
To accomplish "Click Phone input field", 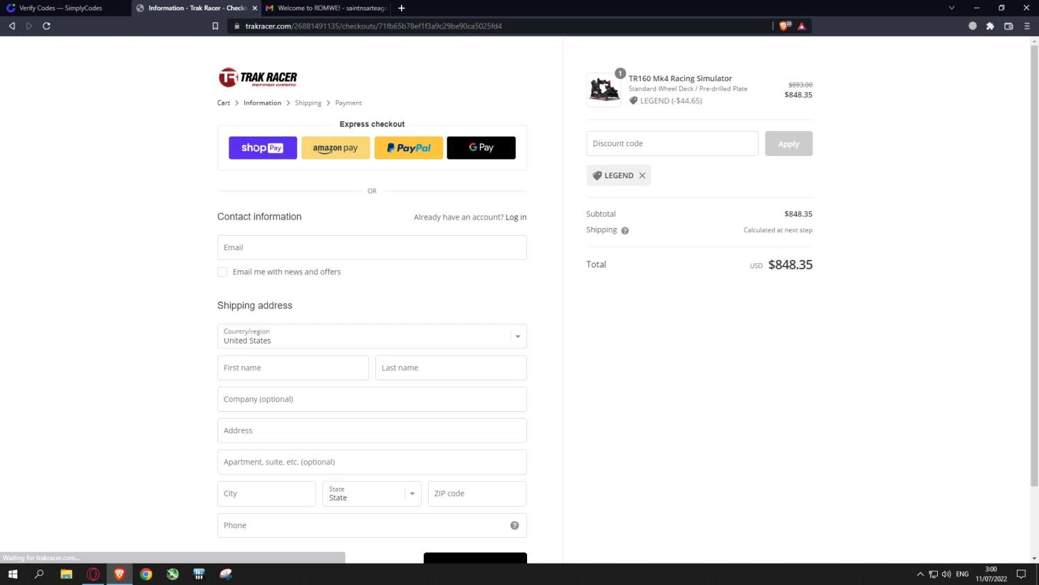I will 372,525.
